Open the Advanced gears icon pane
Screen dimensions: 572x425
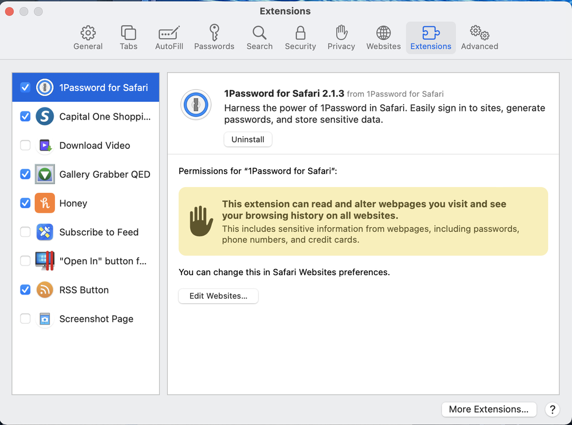(479, 33)
